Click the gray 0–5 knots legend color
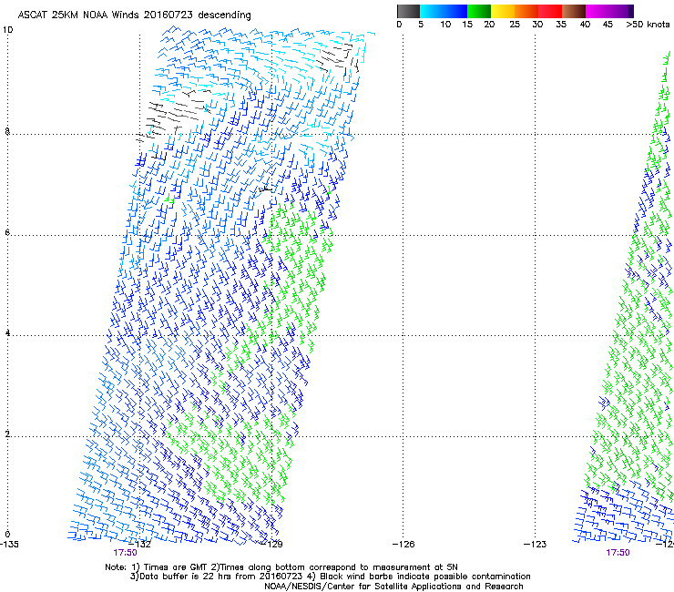 pyautogui.click(x=408, y=11)
